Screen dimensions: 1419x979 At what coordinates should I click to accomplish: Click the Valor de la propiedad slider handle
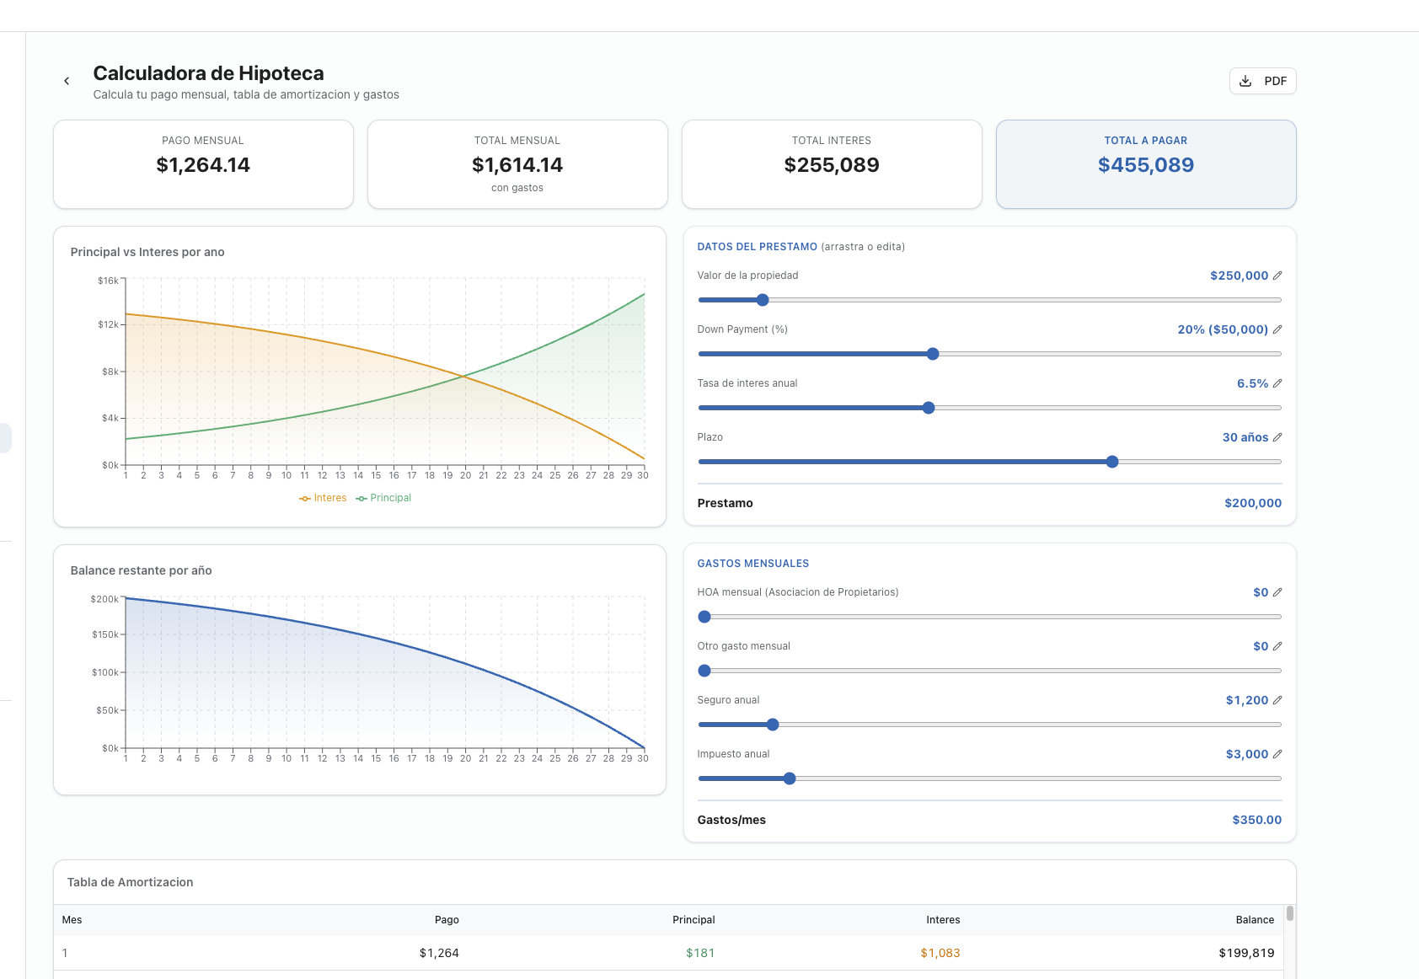763,300
